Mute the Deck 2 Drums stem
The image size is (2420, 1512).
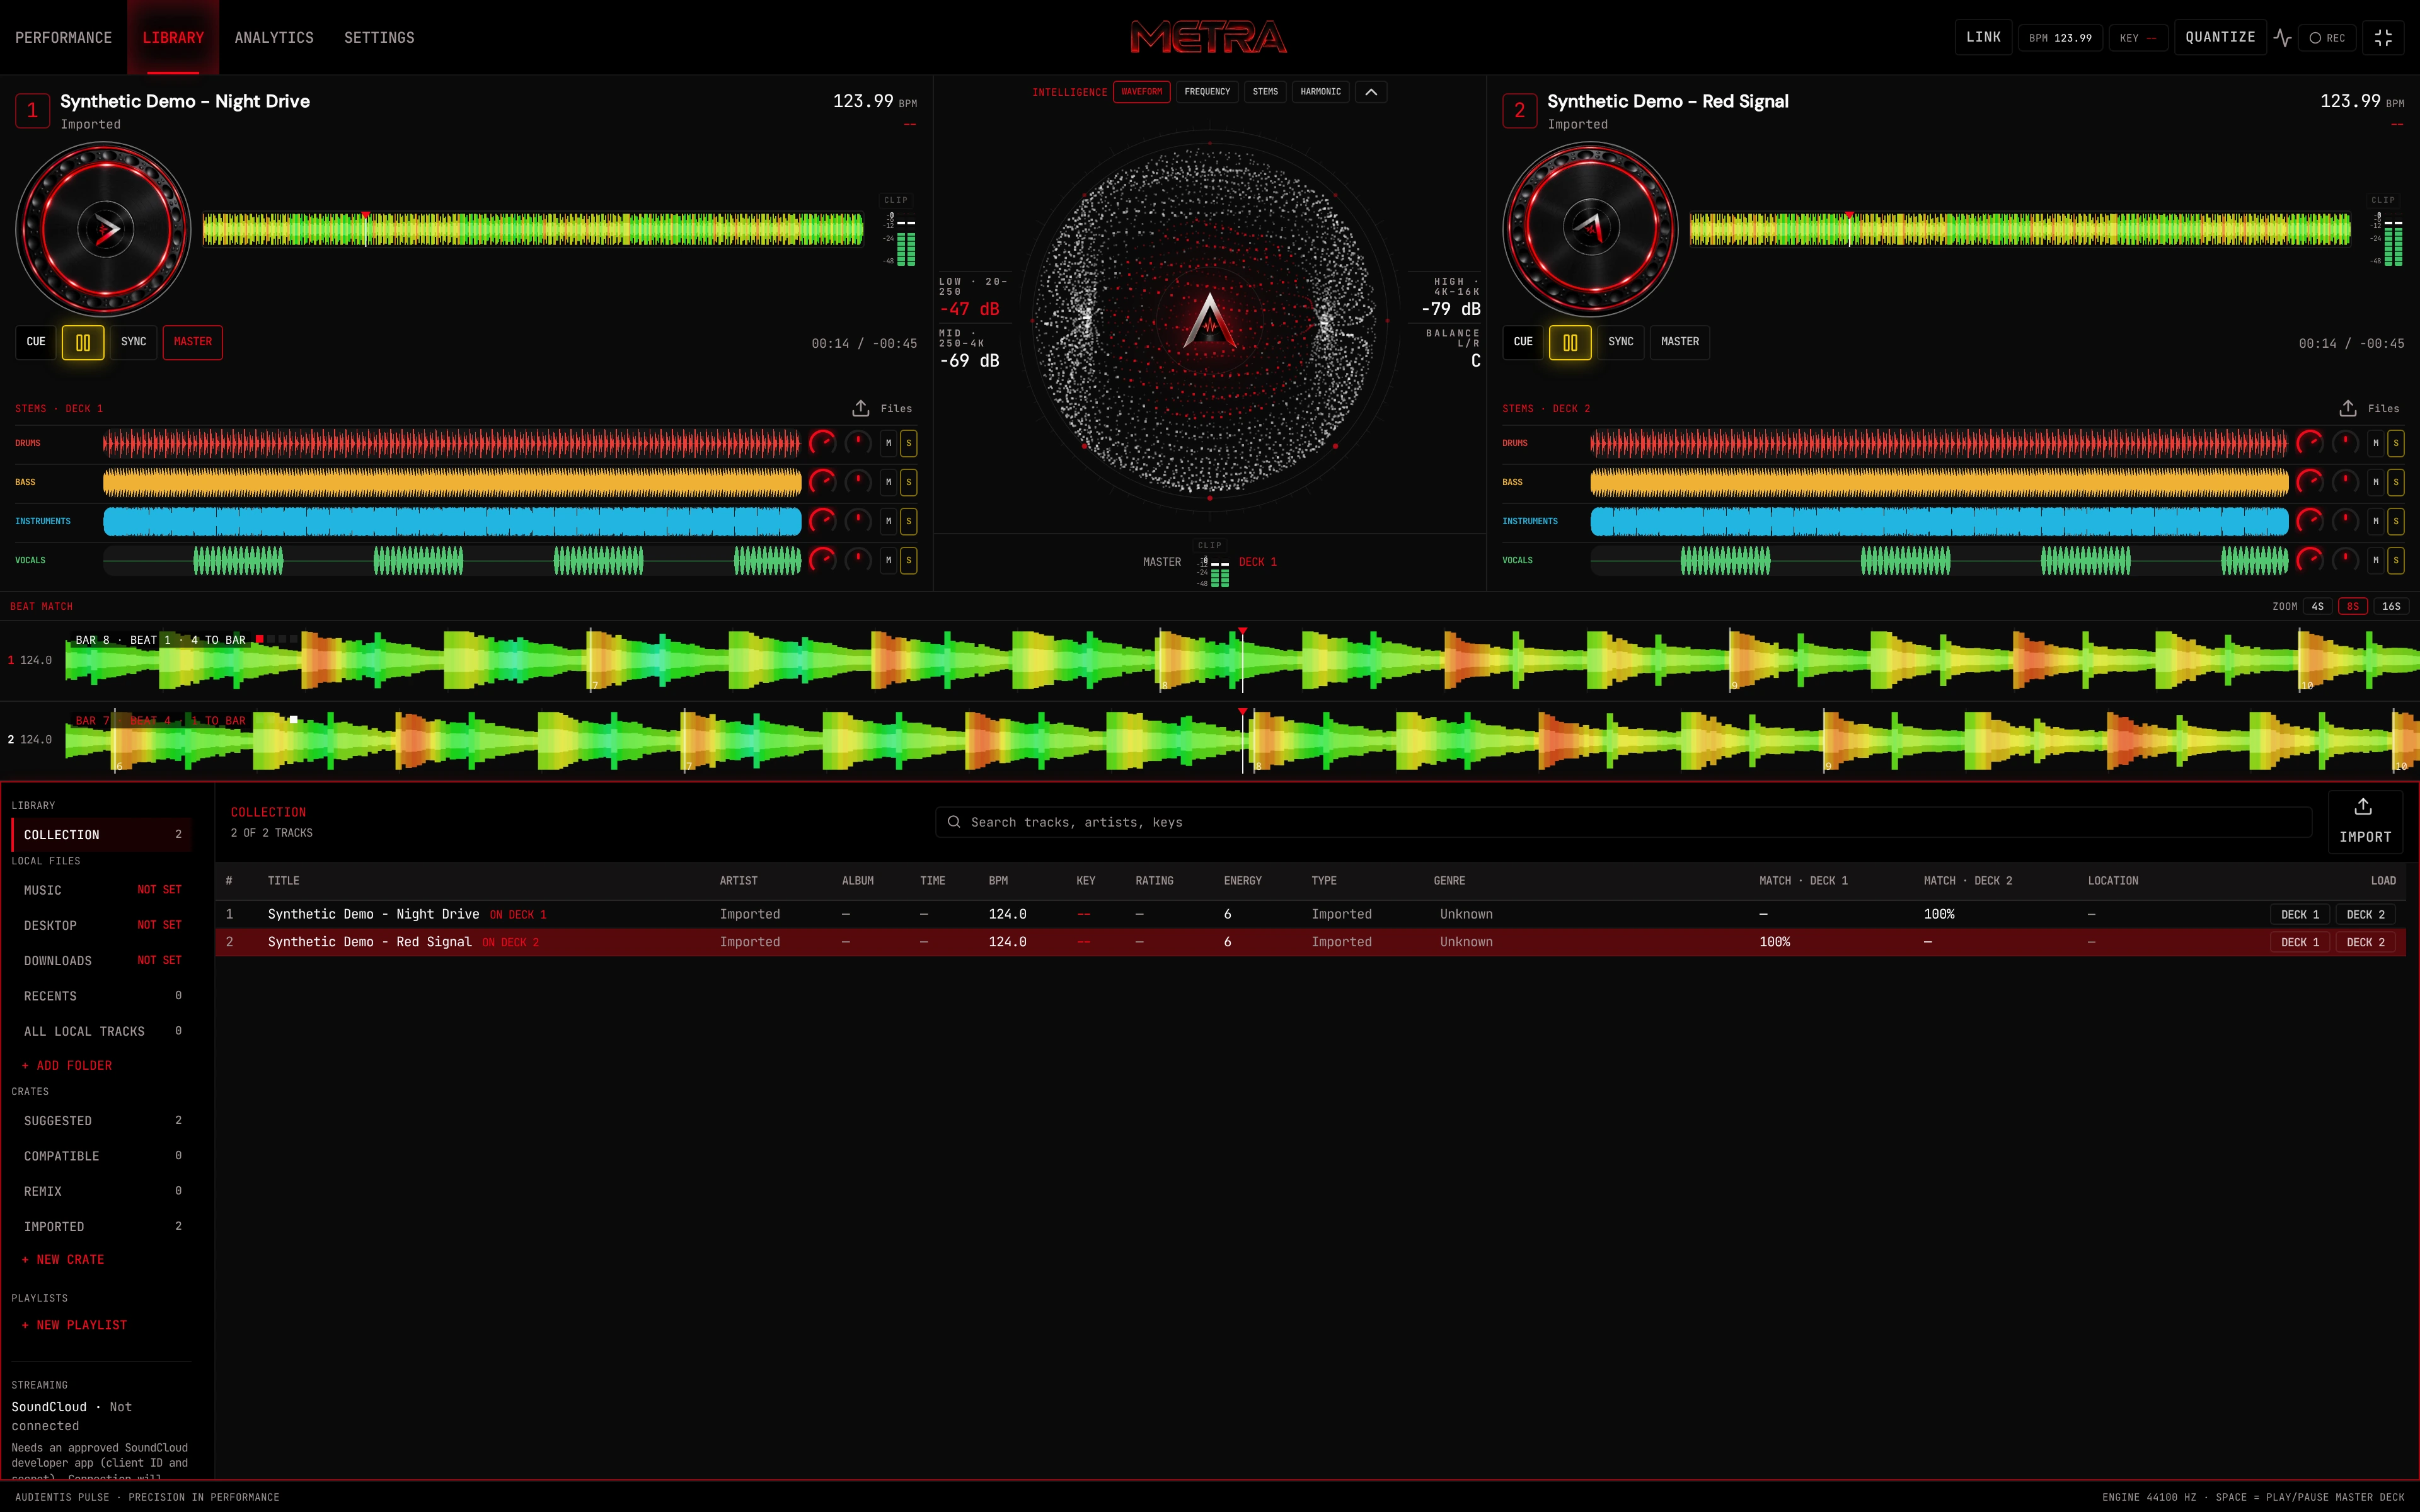pos(2375,443)
